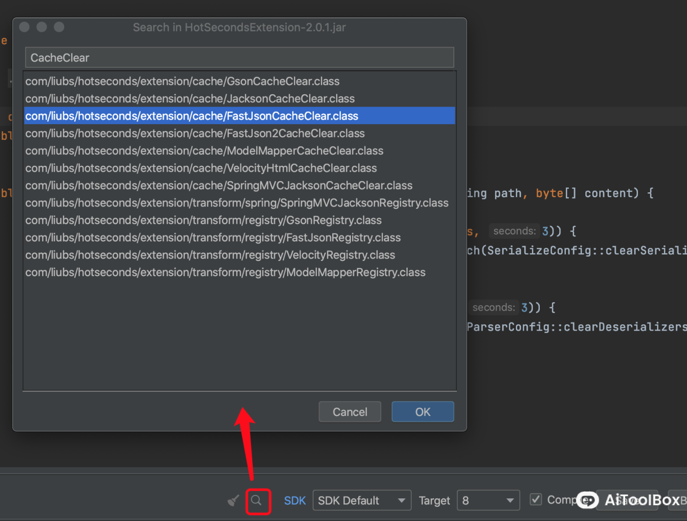Click the broom clean icon
687x521 pixels.
[x=234, y=501]
